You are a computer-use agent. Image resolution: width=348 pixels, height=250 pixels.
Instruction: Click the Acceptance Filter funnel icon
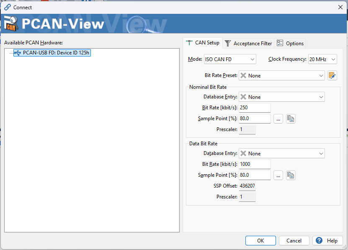(227, 43)
